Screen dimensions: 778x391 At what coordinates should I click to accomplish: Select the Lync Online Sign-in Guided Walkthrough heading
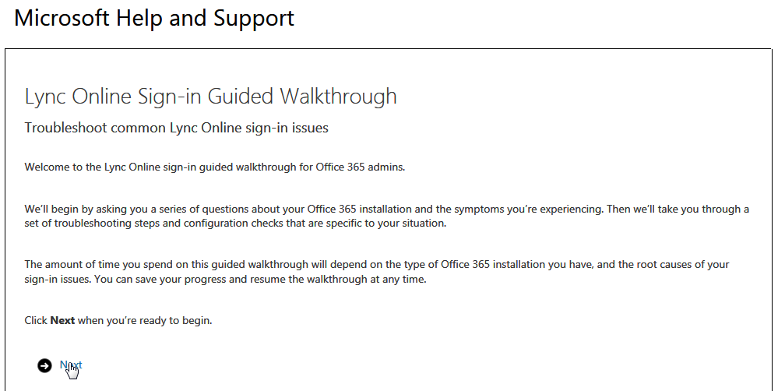210,97
